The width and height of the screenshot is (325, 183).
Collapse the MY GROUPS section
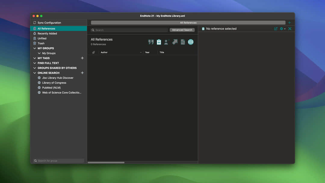[x=35, y=48]
